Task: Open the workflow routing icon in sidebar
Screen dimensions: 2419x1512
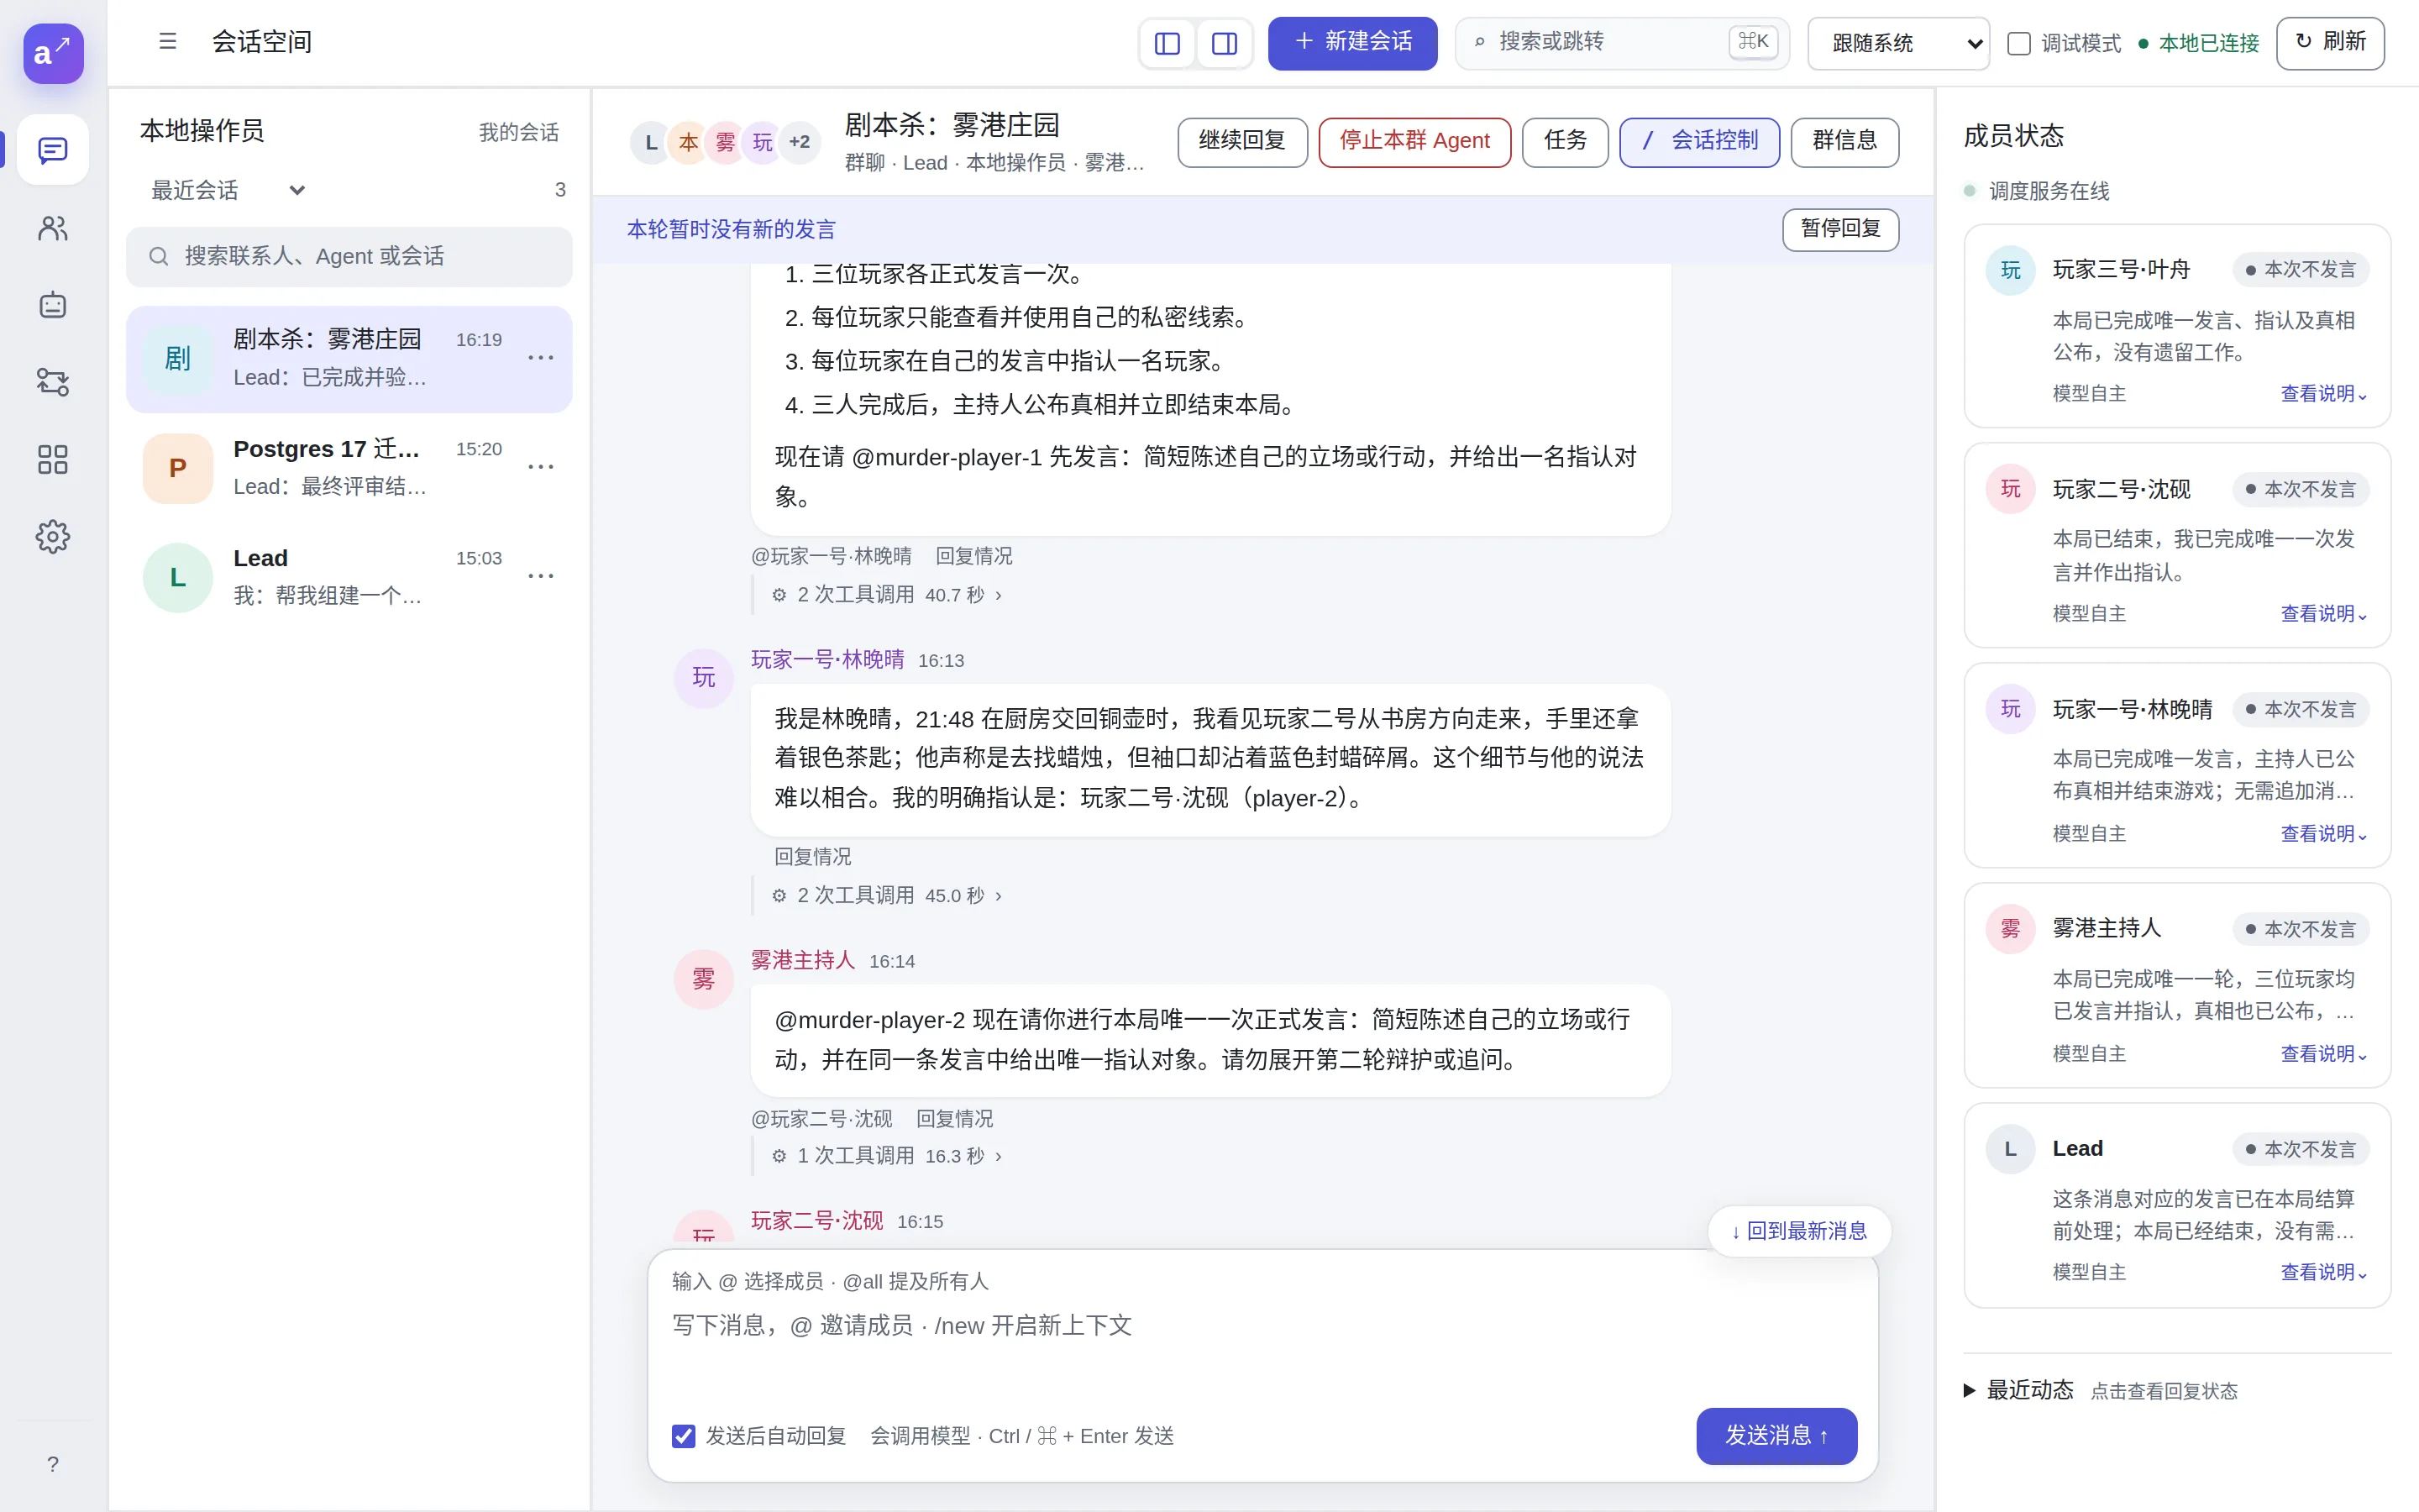Action: [x=53, y=382]
